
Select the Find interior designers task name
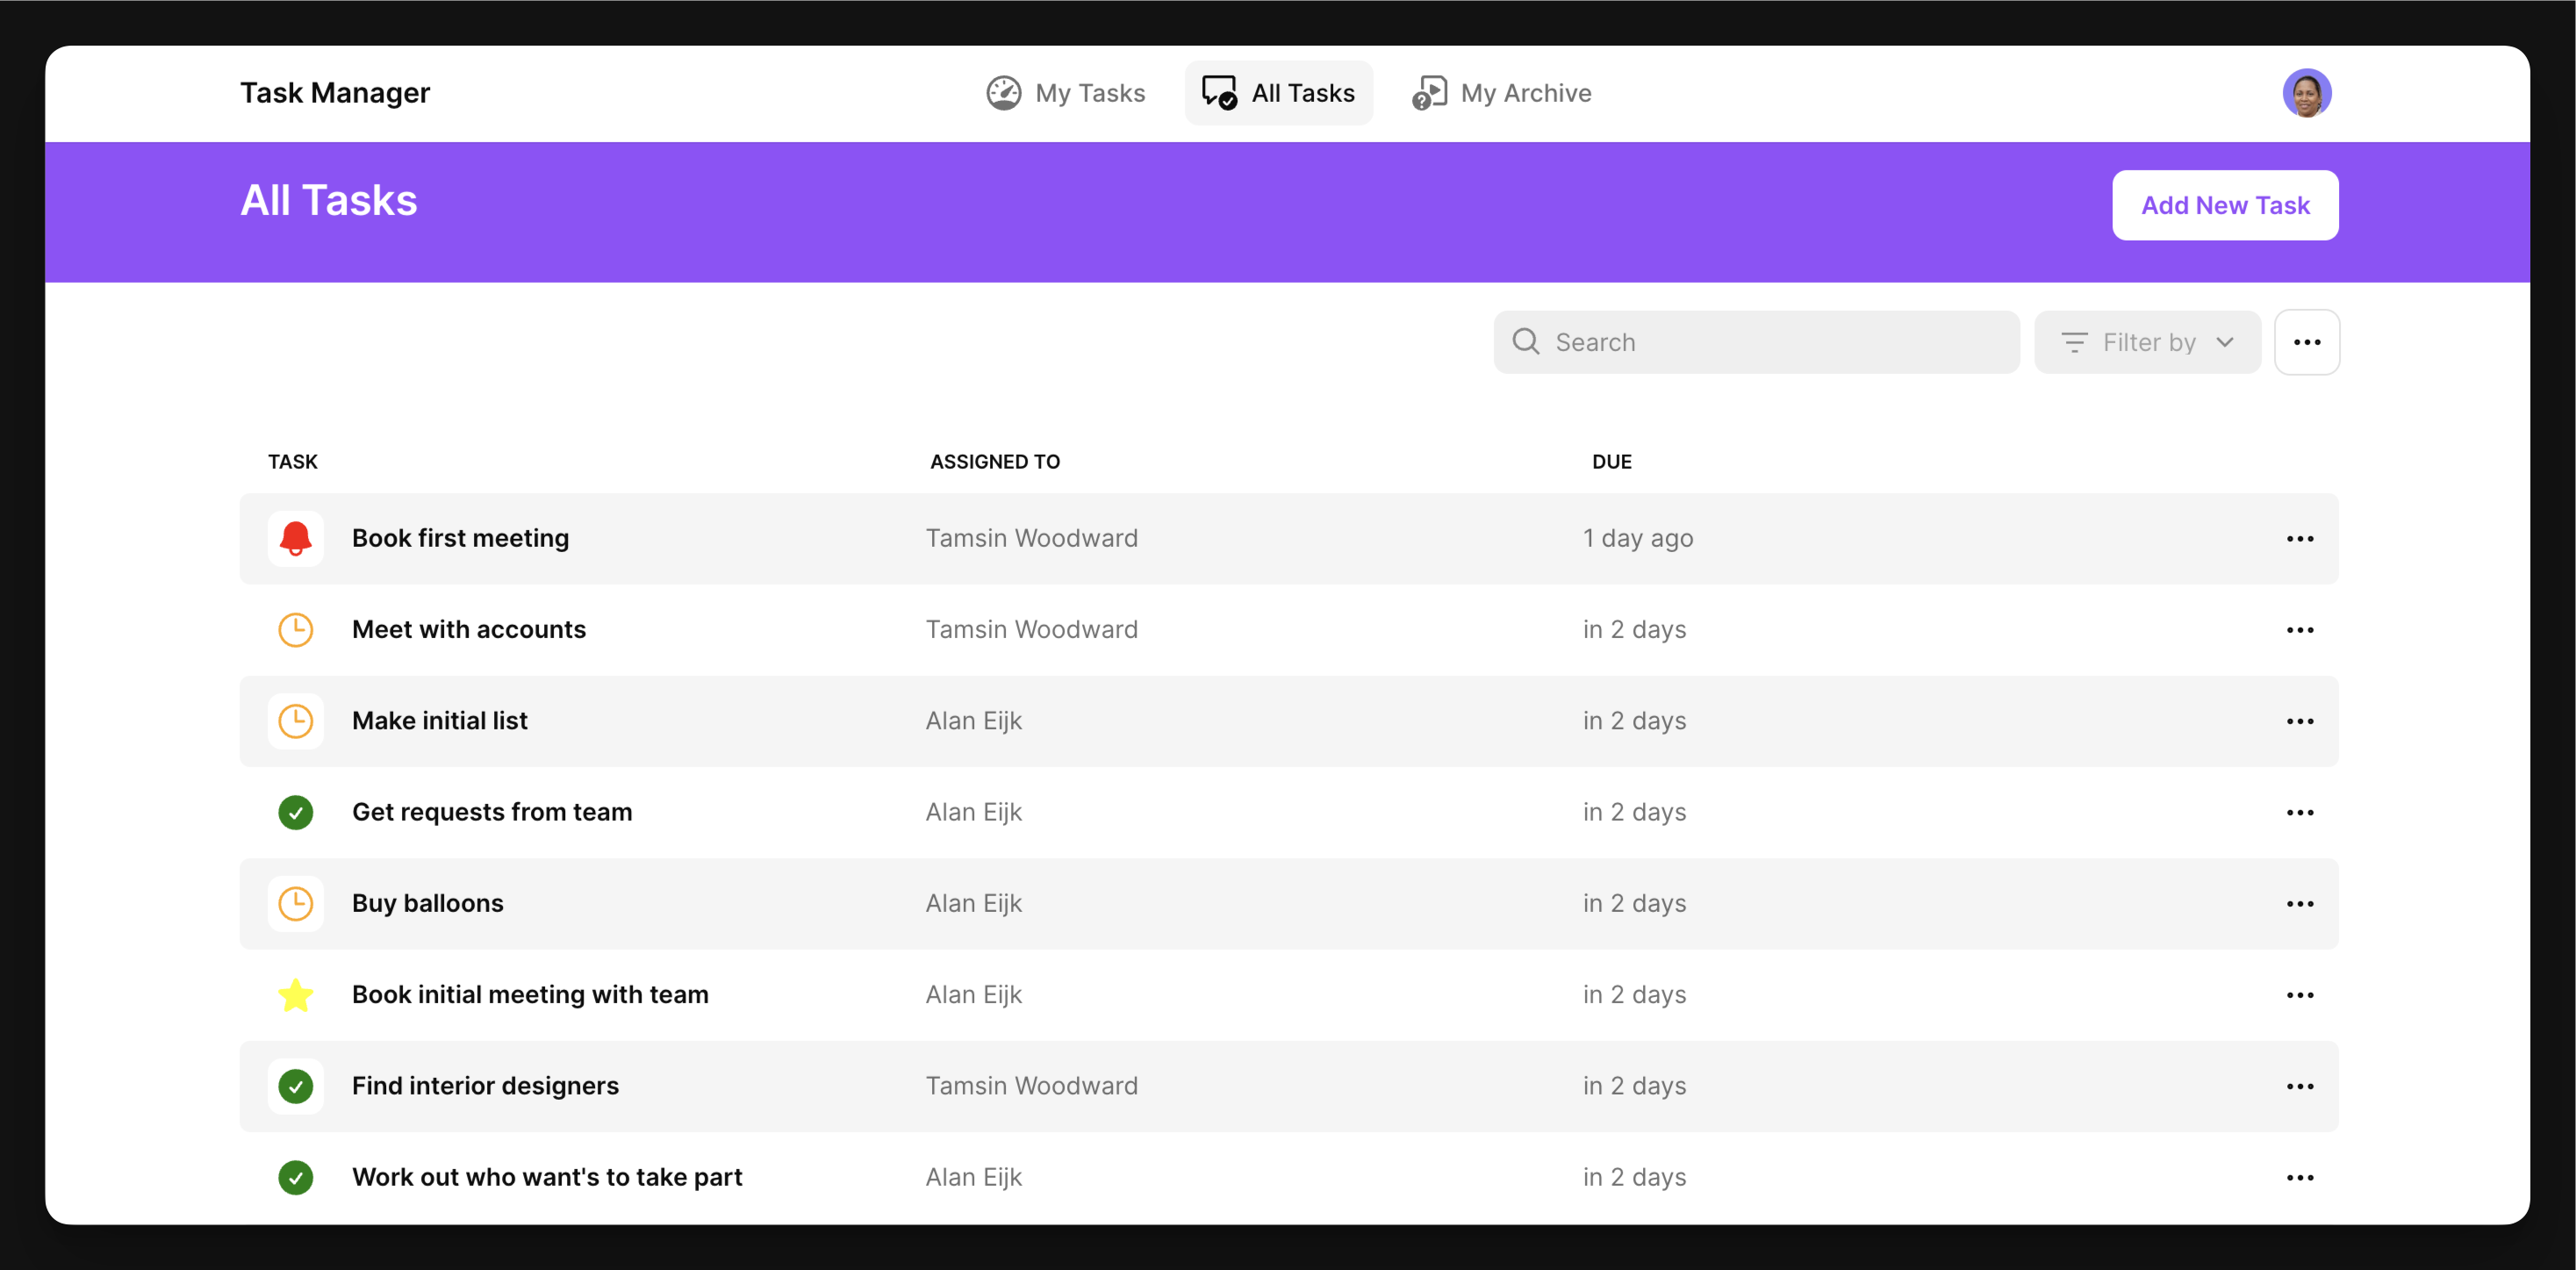click(x=485, y=1086)
